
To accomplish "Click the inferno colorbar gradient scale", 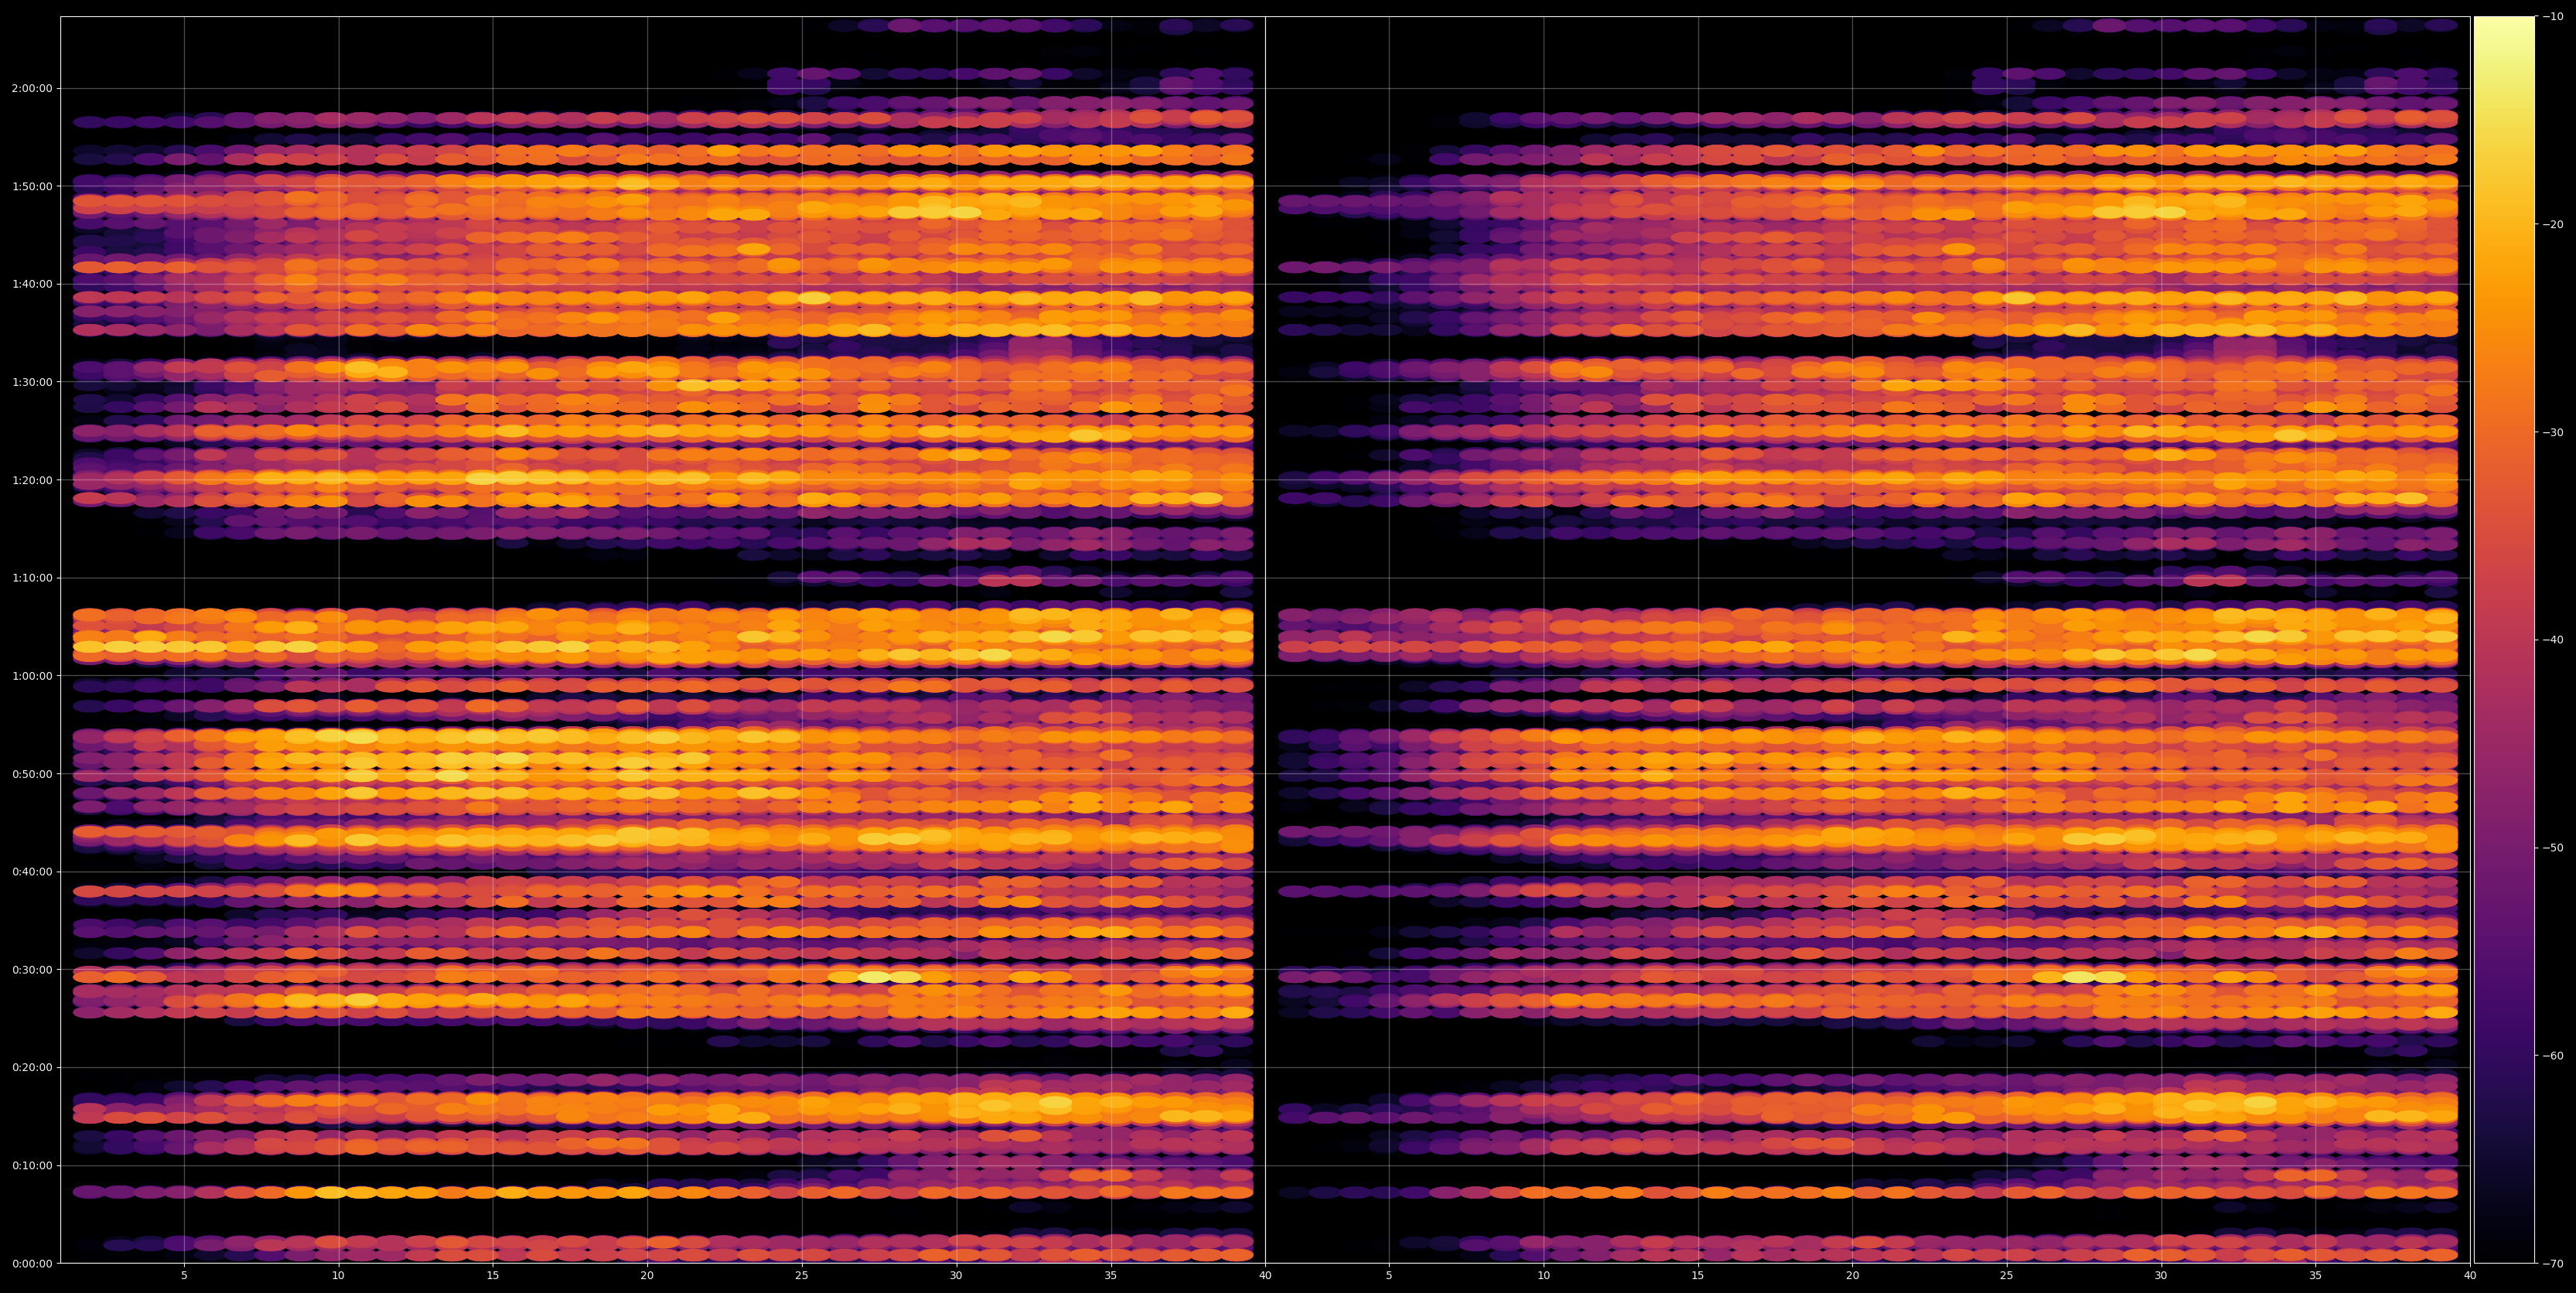I will click(2504, 639).
